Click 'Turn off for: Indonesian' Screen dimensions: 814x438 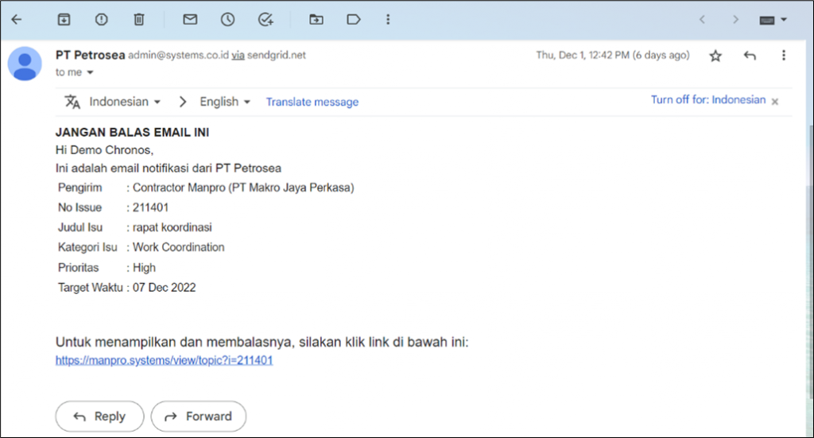coord(708,99)
